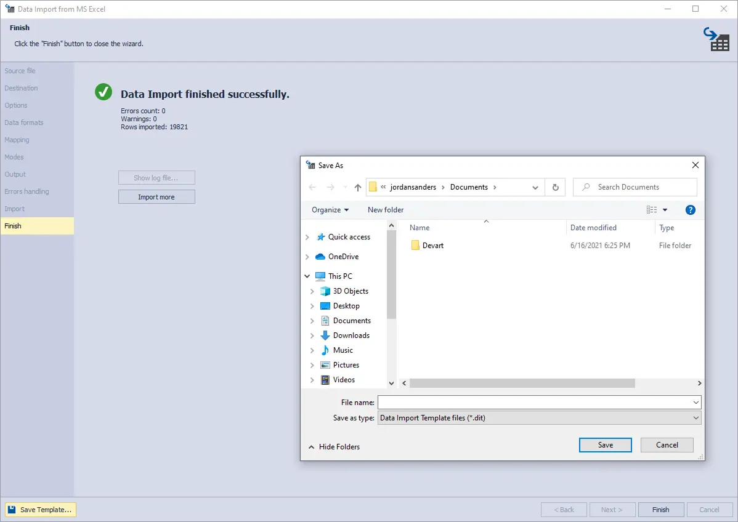Click the Import more button
This screenshot has height=522, width=738.
[x=156, y=196]
